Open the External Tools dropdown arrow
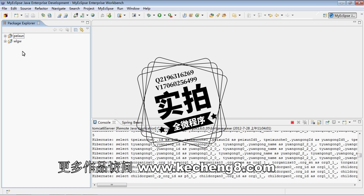 point(175,15)
